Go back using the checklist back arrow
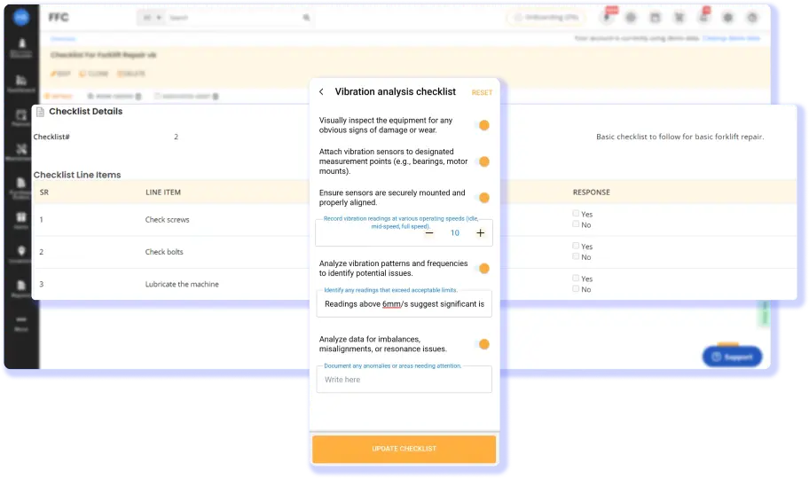The width and height of the screenshot is (809, 479). [x=321, y=91]
